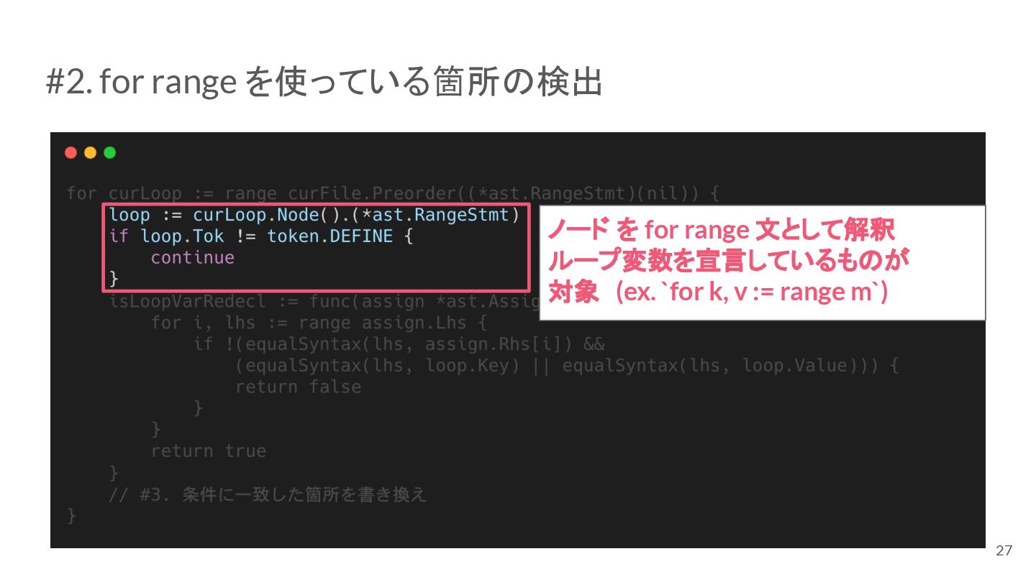Click the token.DEFINE identifier in the code
Image resolution: width=1036 pixels, height=582 pixels.
[330, 236]
